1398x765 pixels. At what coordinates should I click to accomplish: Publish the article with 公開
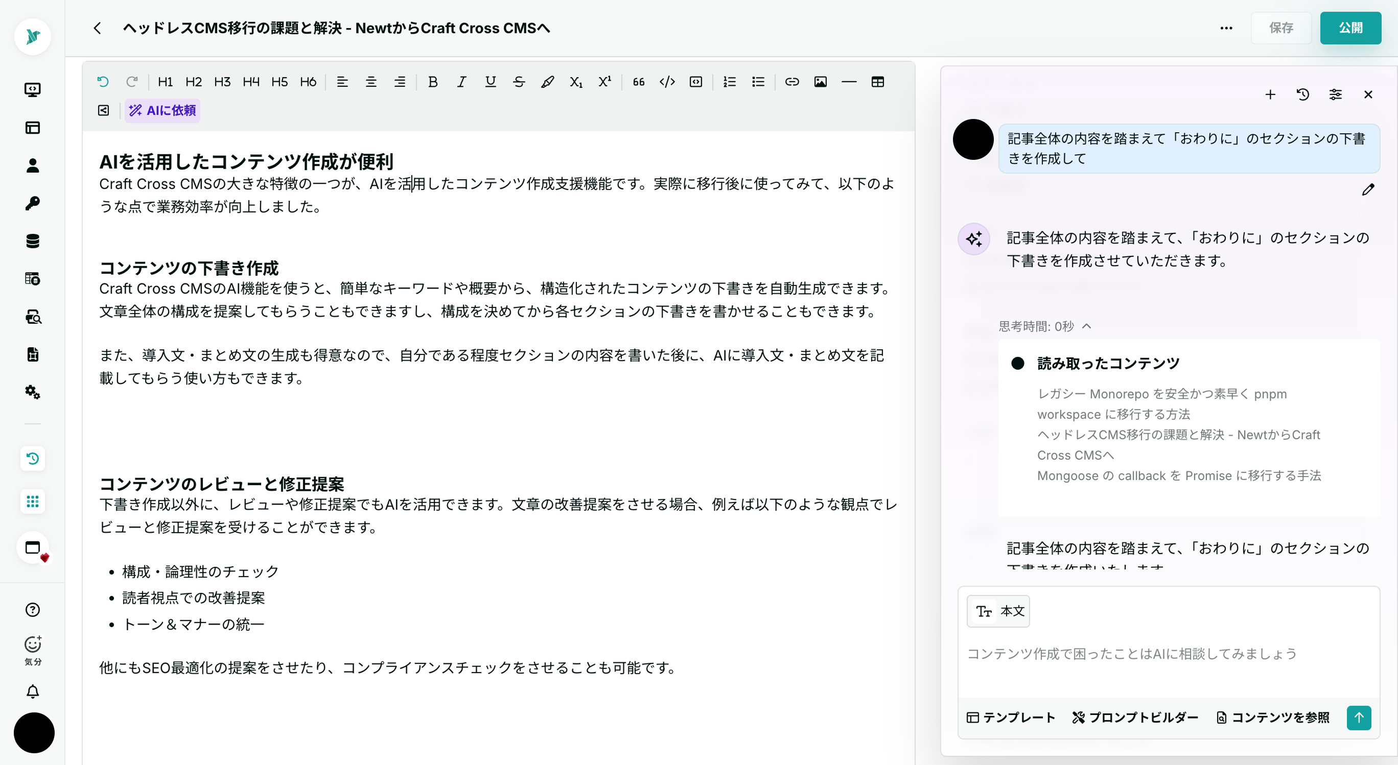1350,28
